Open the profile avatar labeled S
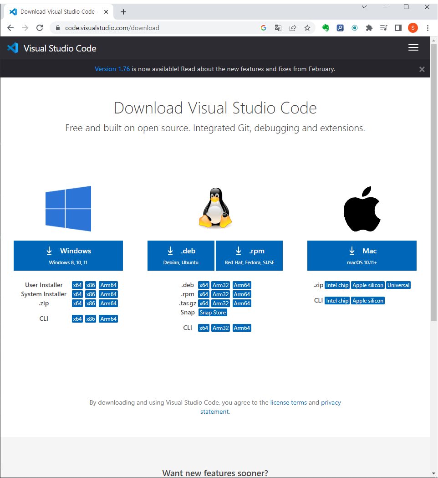 pyautogui.click(x=413, y=28)
